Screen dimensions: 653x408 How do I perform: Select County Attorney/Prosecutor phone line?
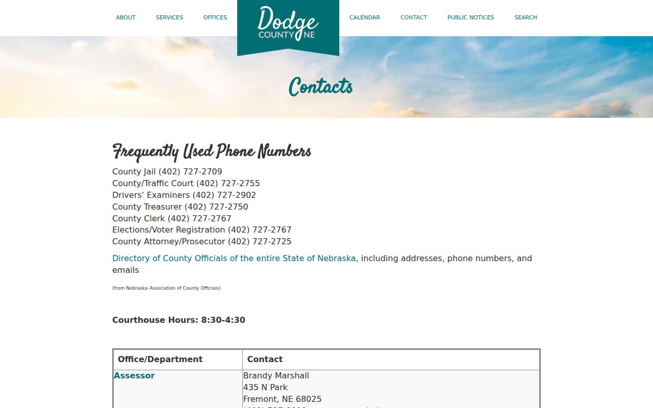[x=202, y=242]
